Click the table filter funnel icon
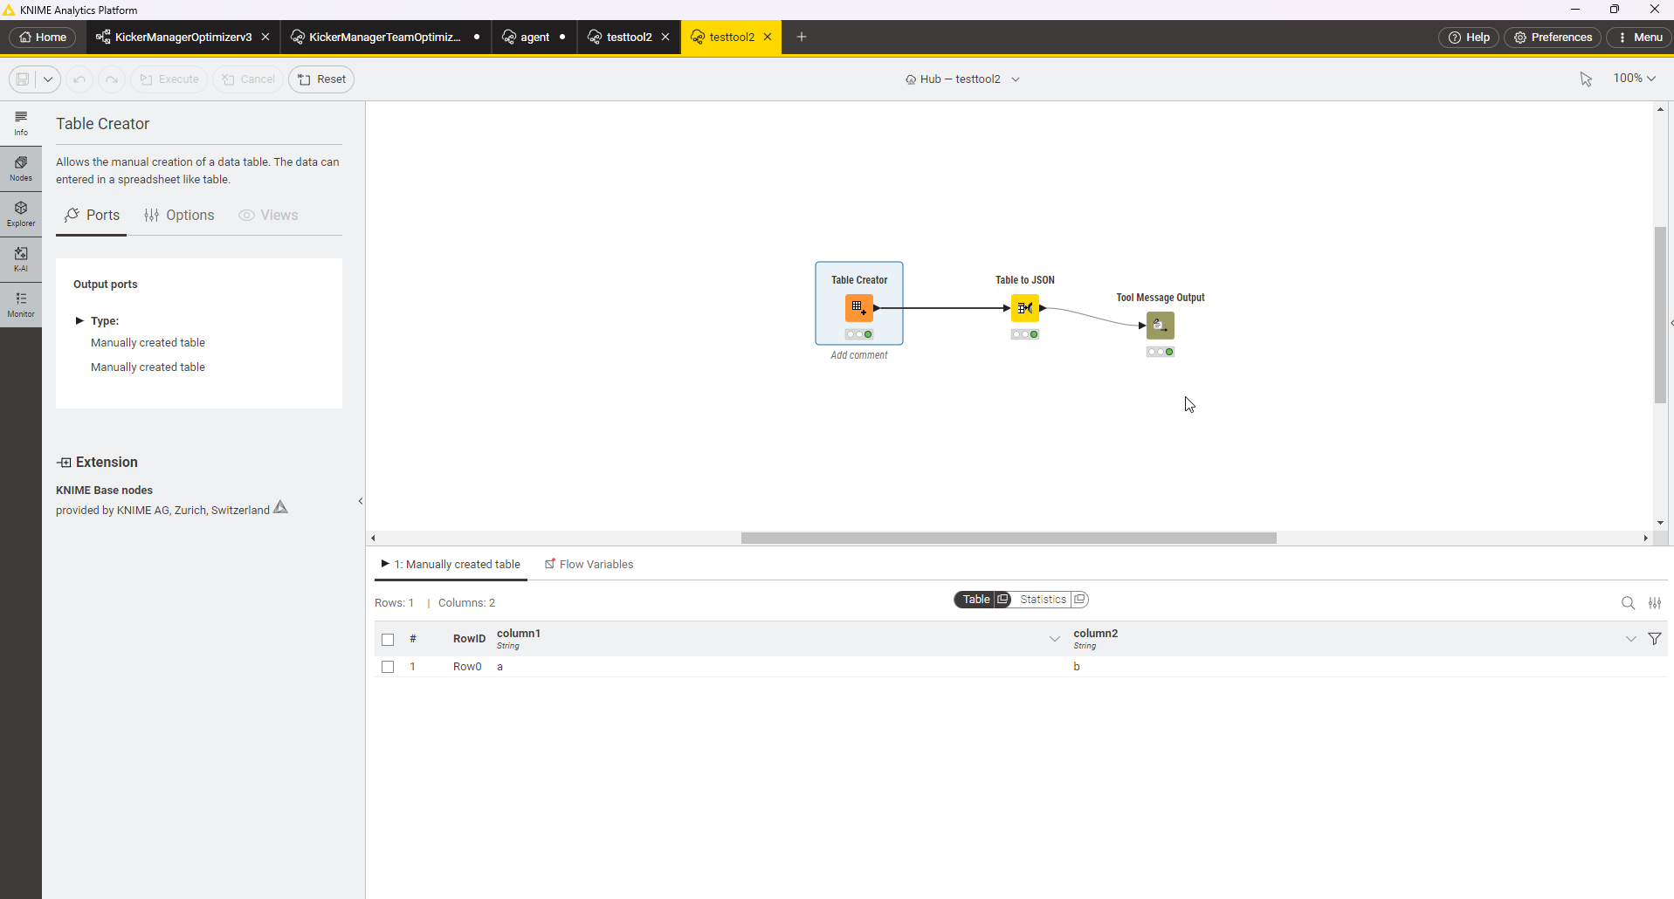1674x899 pixels. pyautogui.click(x=1655, y=639)
